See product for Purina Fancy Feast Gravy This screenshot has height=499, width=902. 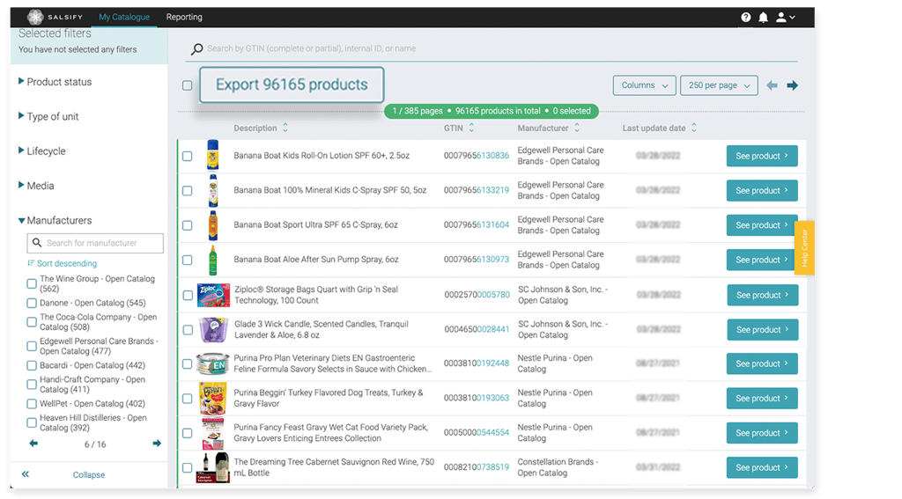click(762, 433)
